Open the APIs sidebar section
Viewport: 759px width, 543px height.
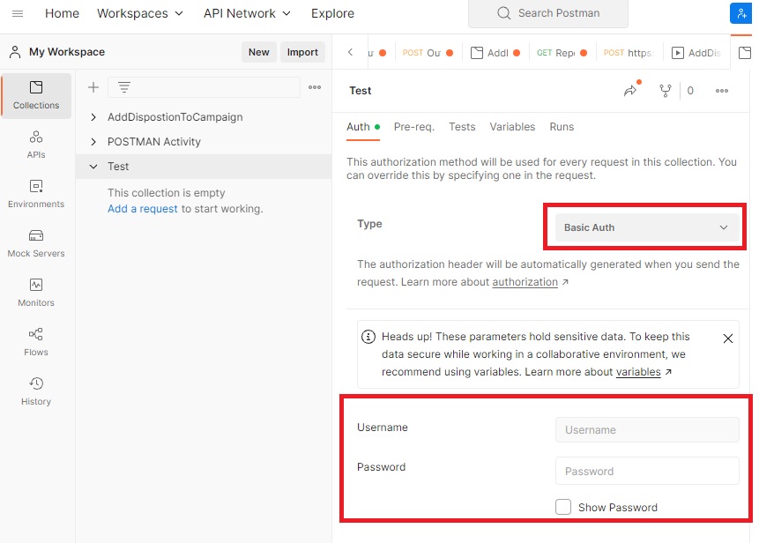click(36, 145)
